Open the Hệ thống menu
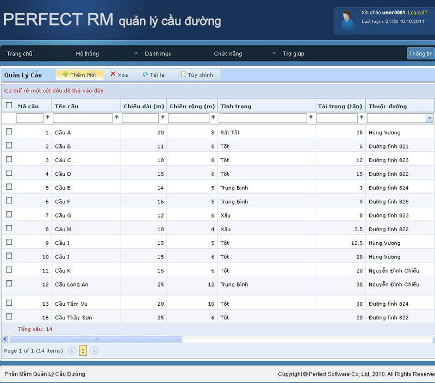Viewport: 435px width, 383px height. click(88, 53)
